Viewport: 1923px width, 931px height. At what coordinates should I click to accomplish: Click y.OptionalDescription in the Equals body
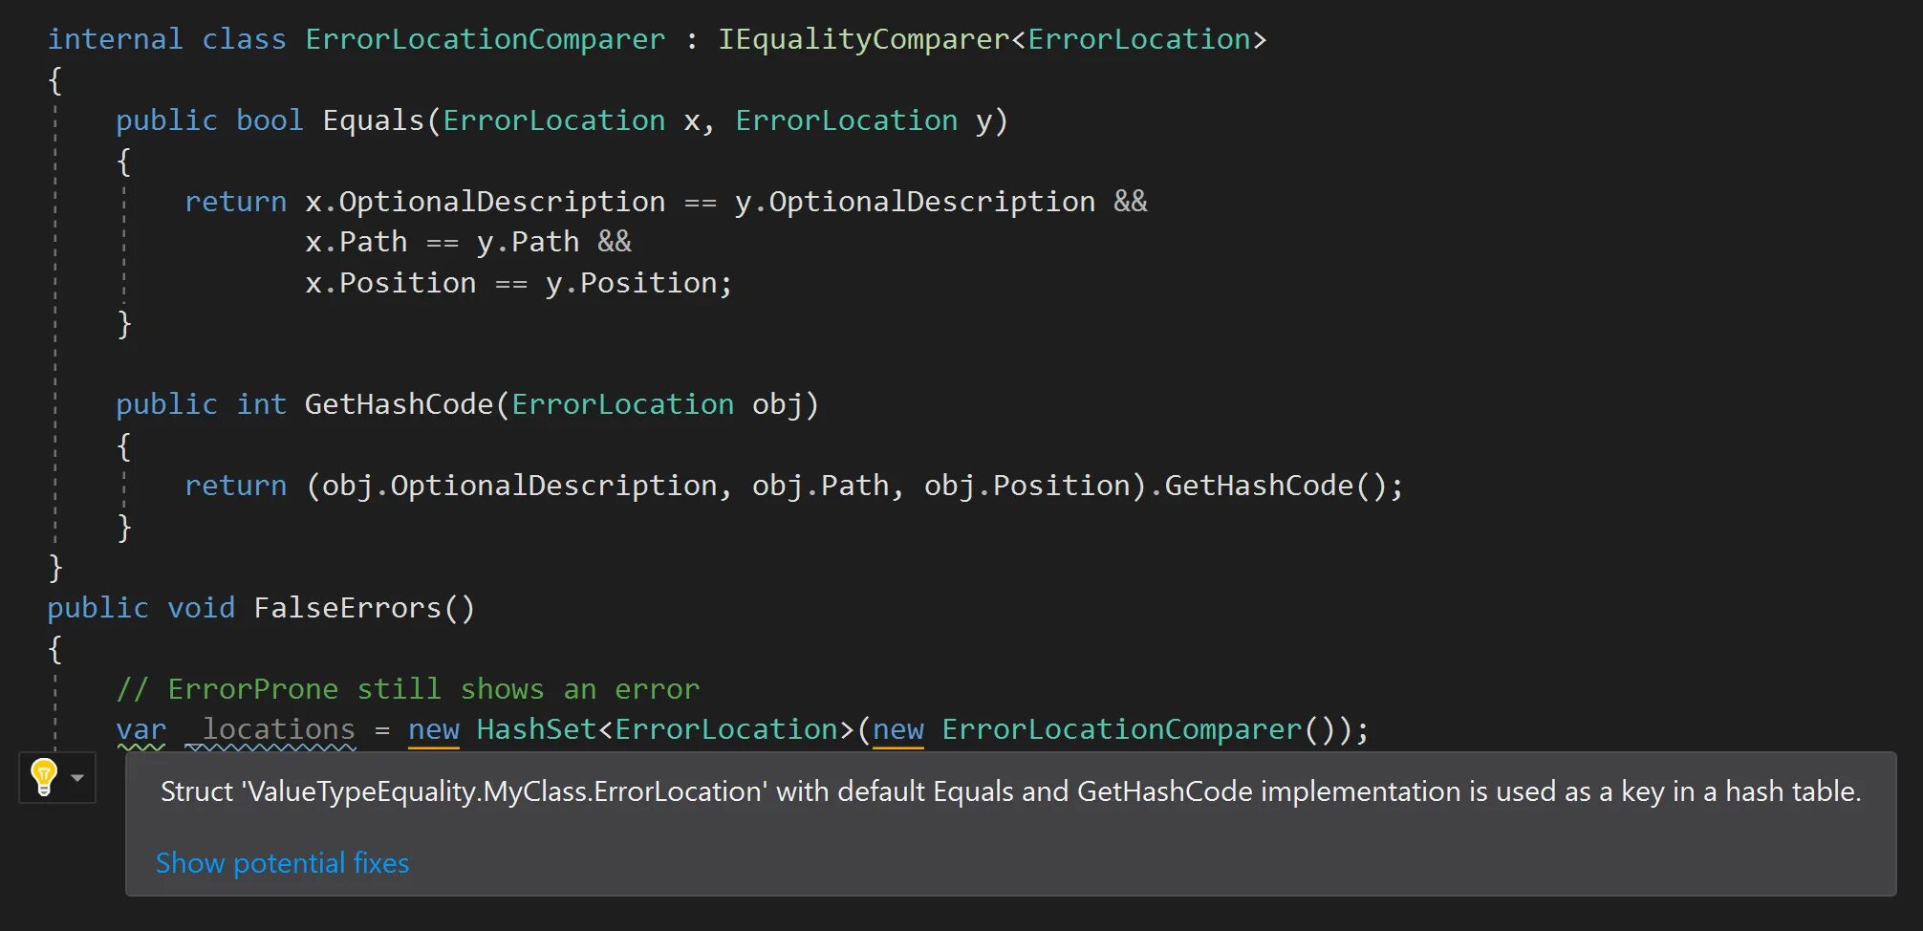[x=915, y=202]
